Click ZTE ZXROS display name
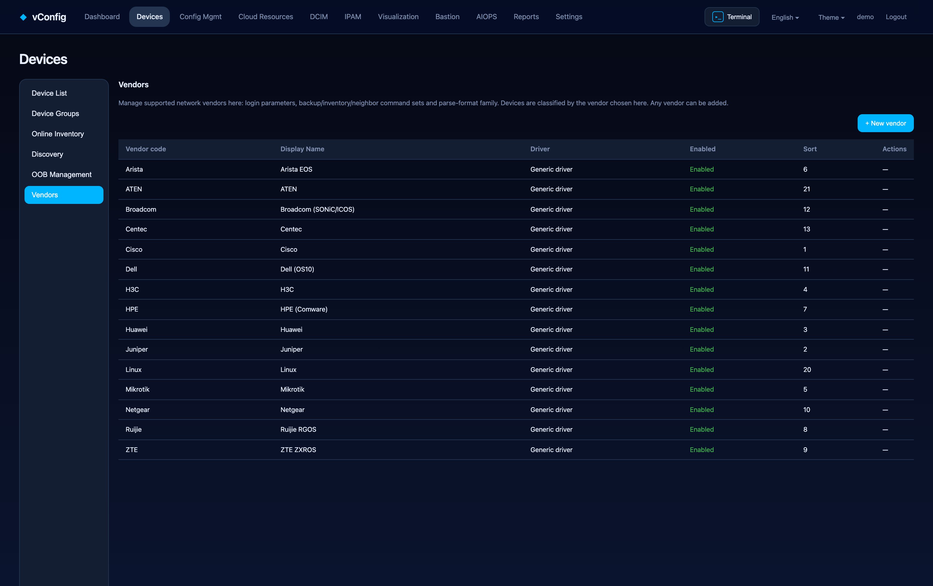The height and width of the screenshot is (586, 933). (x=298, y=450)
